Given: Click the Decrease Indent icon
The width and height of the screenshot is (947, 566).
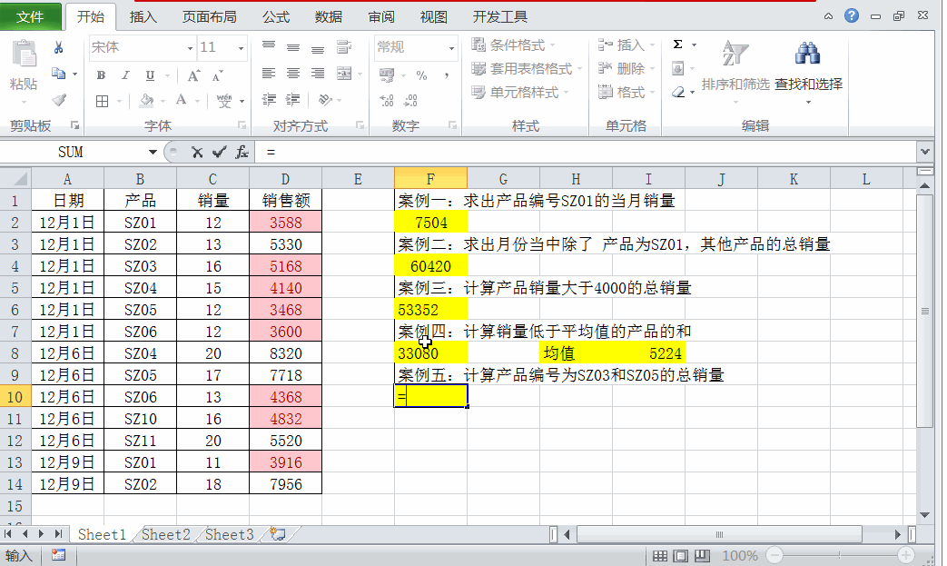Looking at the screenshot, I should (269, 100).
